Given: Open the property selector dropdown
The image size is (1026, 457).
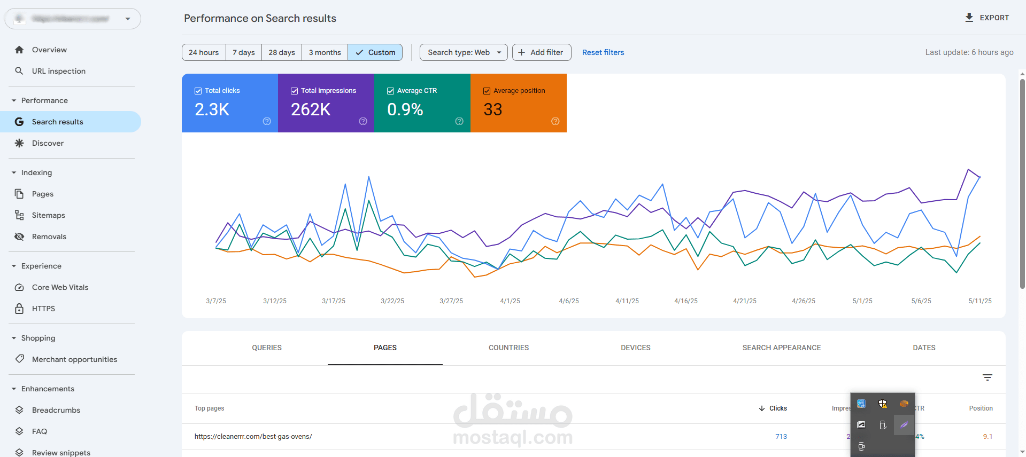Looking at the screenshot, I should click(x=73, y=19).
